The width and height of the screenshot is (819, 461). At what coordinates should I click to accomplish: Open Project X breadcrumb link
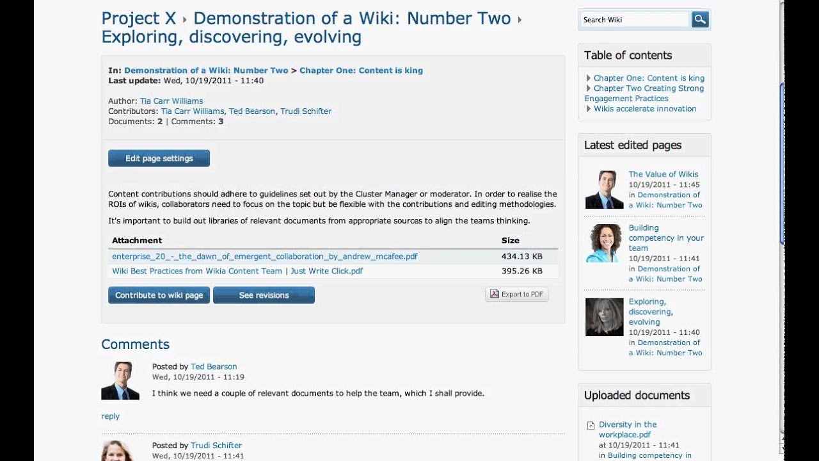(x=139, y=19)
